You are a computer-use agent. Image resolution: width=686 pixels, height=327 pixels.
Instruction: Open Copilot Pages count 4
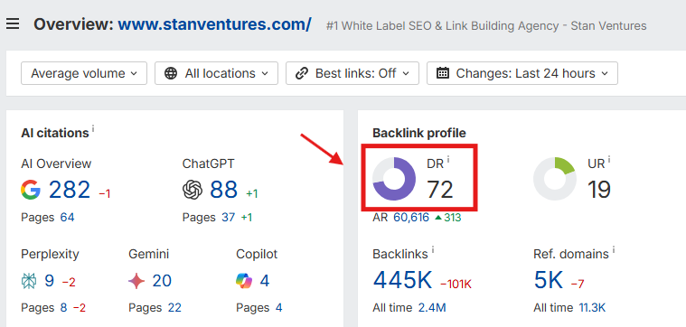278,308
